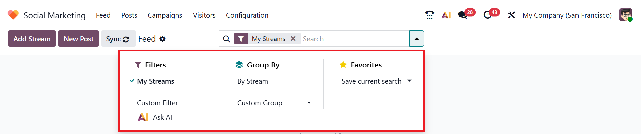Image resolution: width=641 pixels, height=134 pixels.
Task: Click the Social Marketing heart logo
Action: [x=13, y=15]
